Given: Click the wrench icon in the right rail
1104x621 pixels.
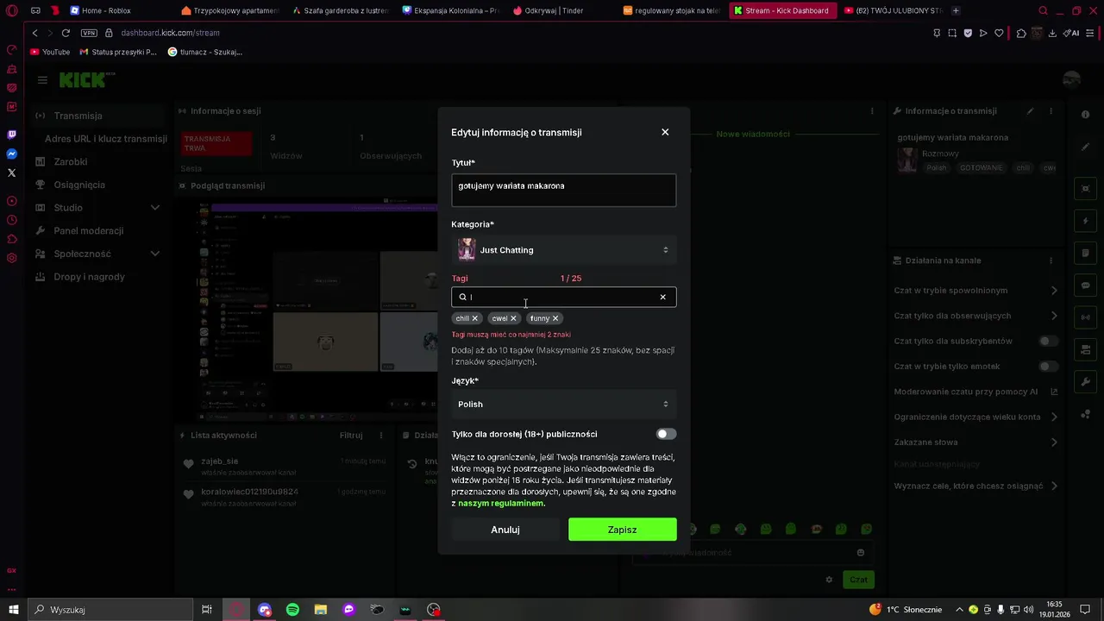Looking at the screenshot, I should pyautogui.click(x=1085, y=382).
